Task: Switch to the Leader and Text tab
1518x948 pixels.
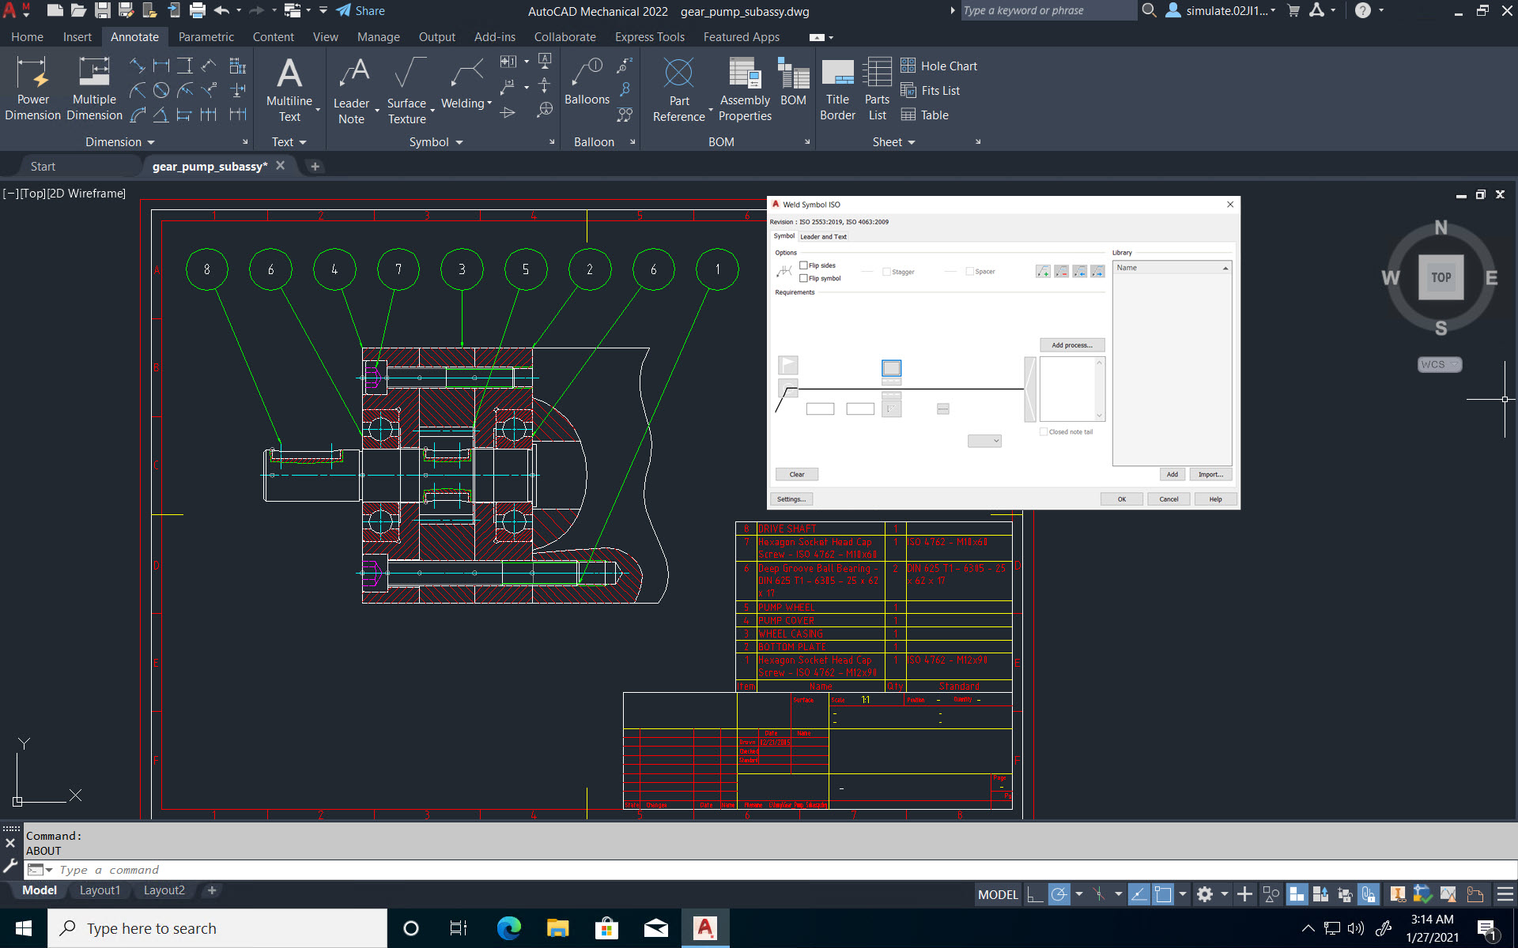Action: (x=823, y=237)
